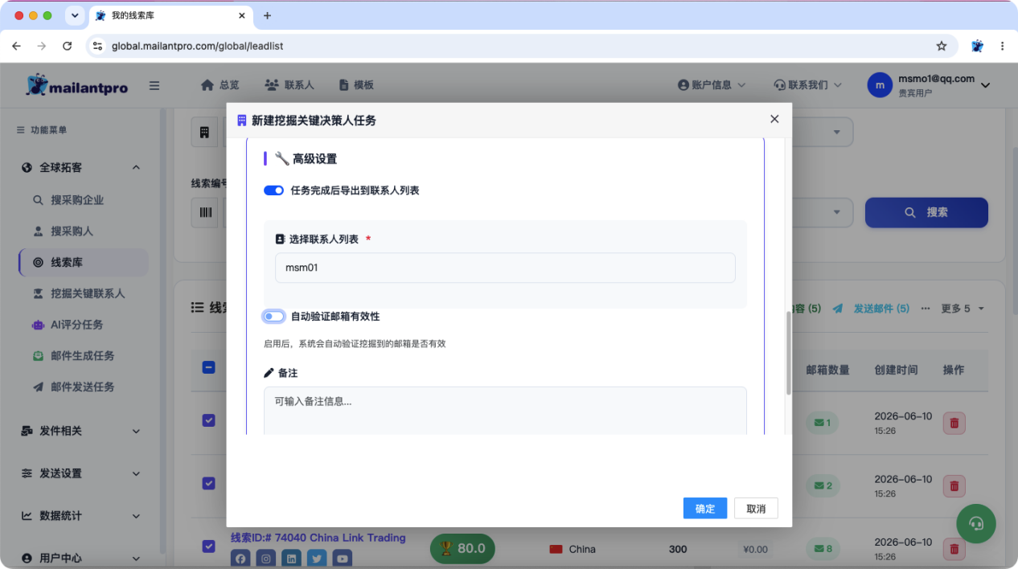
Task: Expand the 发送设置 sidebar section
Action: [x=80, y=473]
